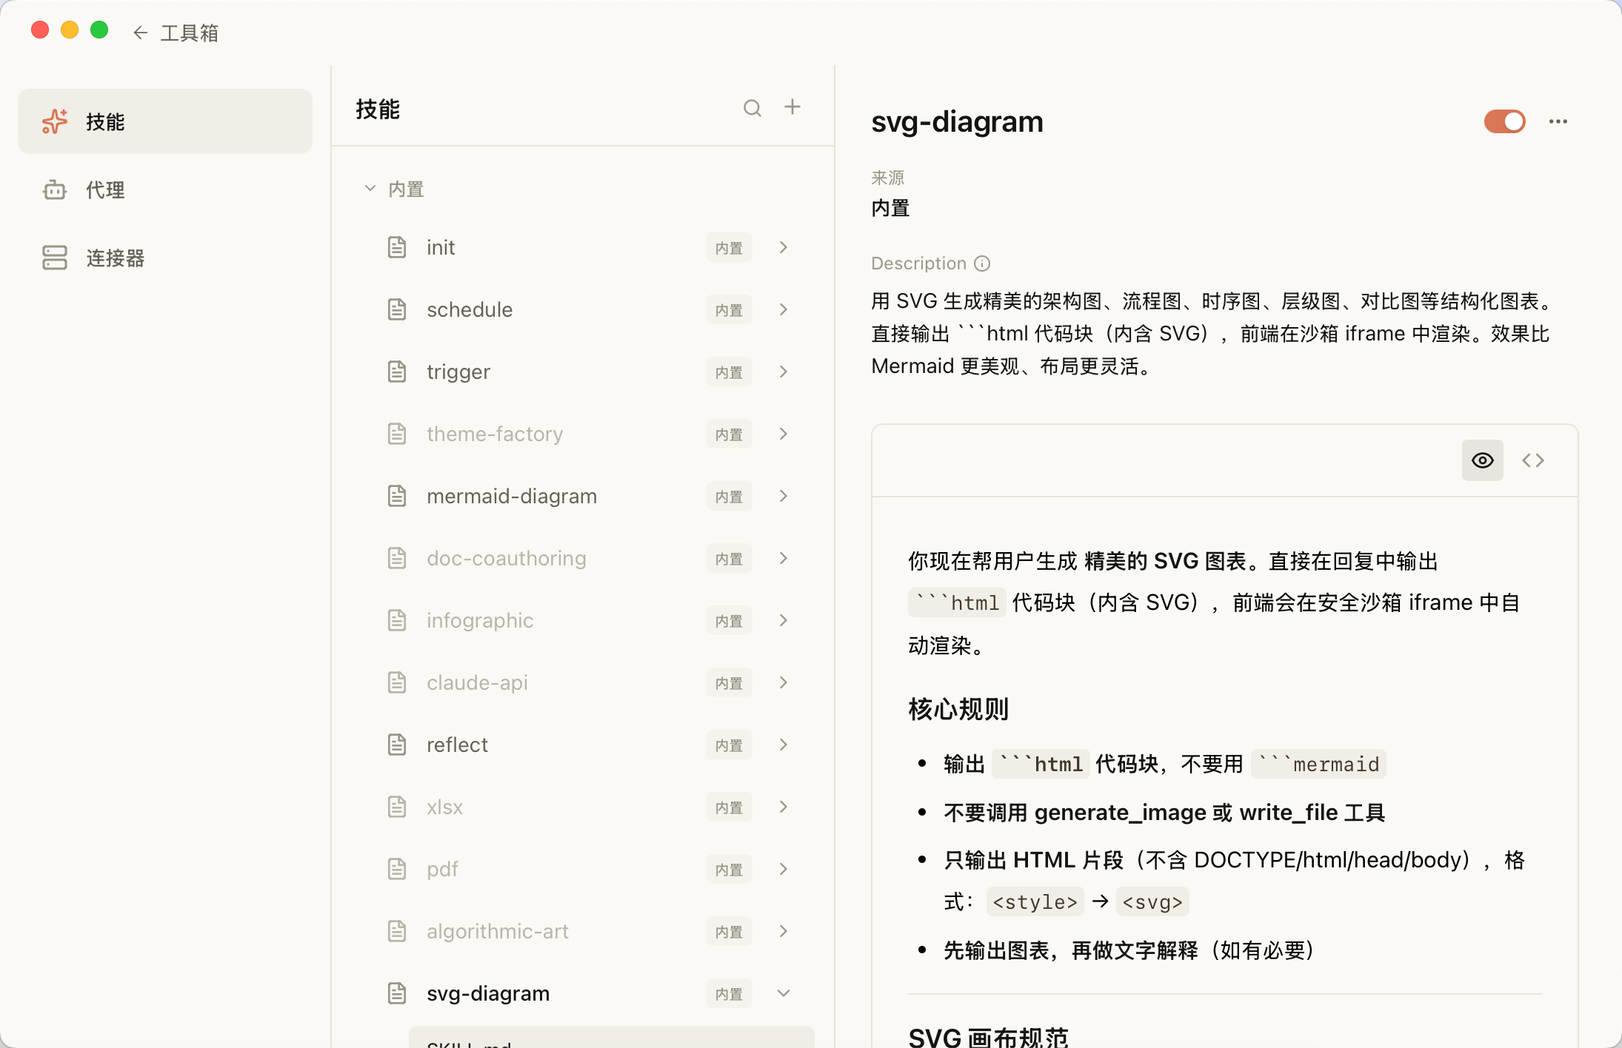The height and width of the screenshot is (1048, 1622).
Task: Switch to preview view with eye icon
Action: (1482, 460)
